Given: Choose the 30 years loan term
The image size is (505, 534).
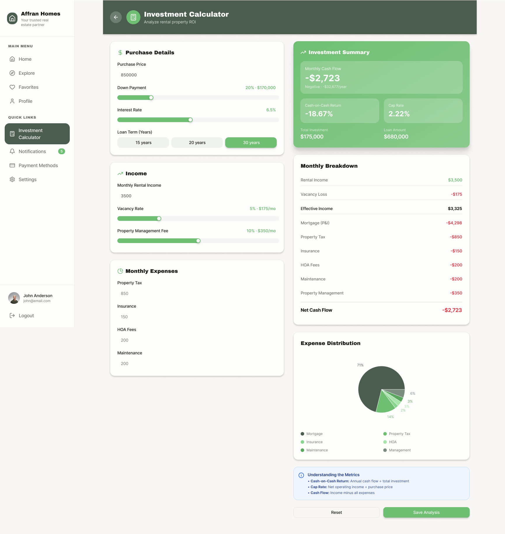Looking at the screenshot, I should coord(251,143).
